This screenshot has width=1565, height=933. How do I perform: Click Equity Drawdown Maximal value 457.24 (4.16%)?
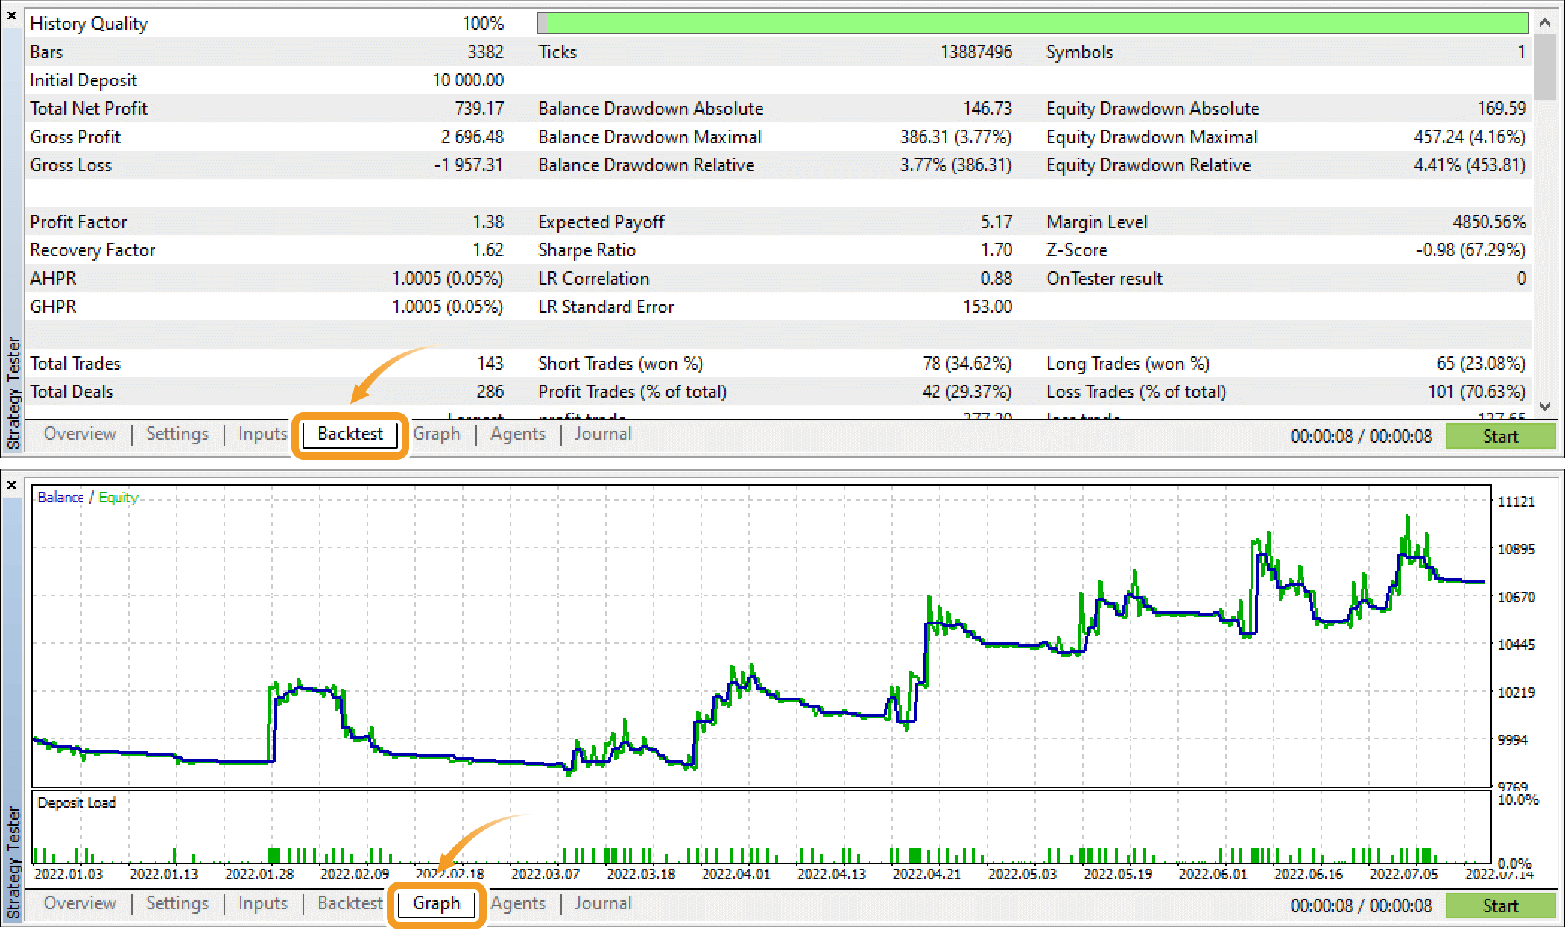click(x=1470, y=137)
